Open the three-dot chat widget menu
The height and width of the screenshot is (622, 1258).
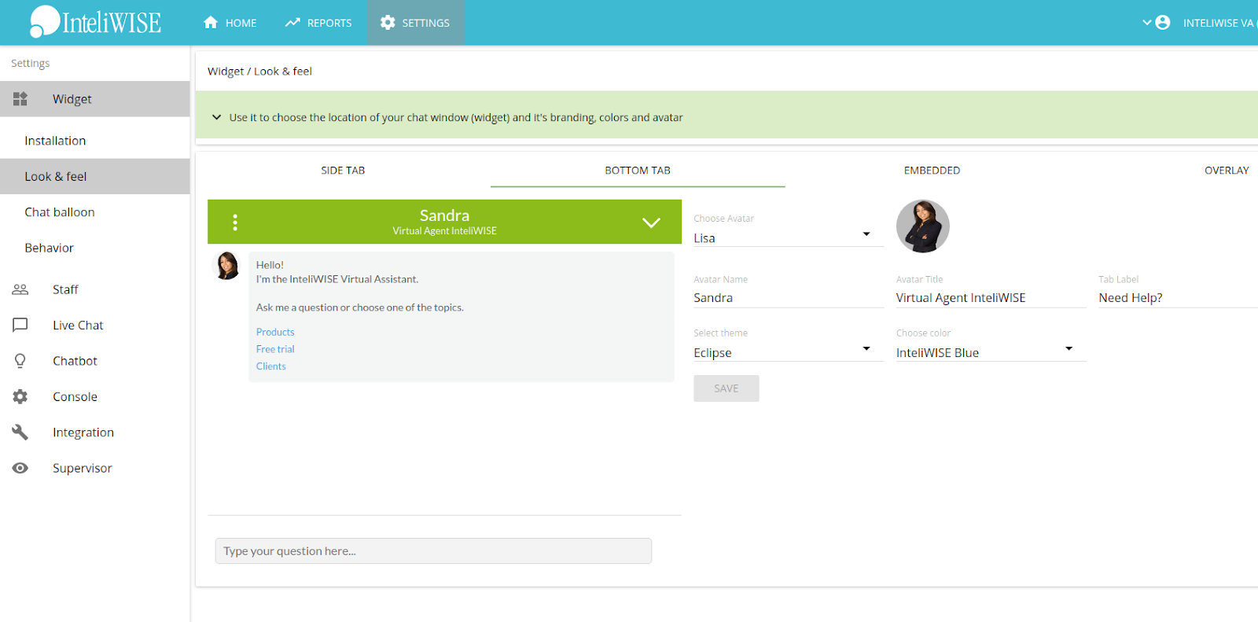(235, 223)
